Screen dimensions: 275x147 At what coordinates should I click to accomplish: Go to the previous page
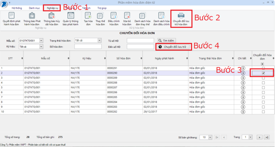pos(224,137)
